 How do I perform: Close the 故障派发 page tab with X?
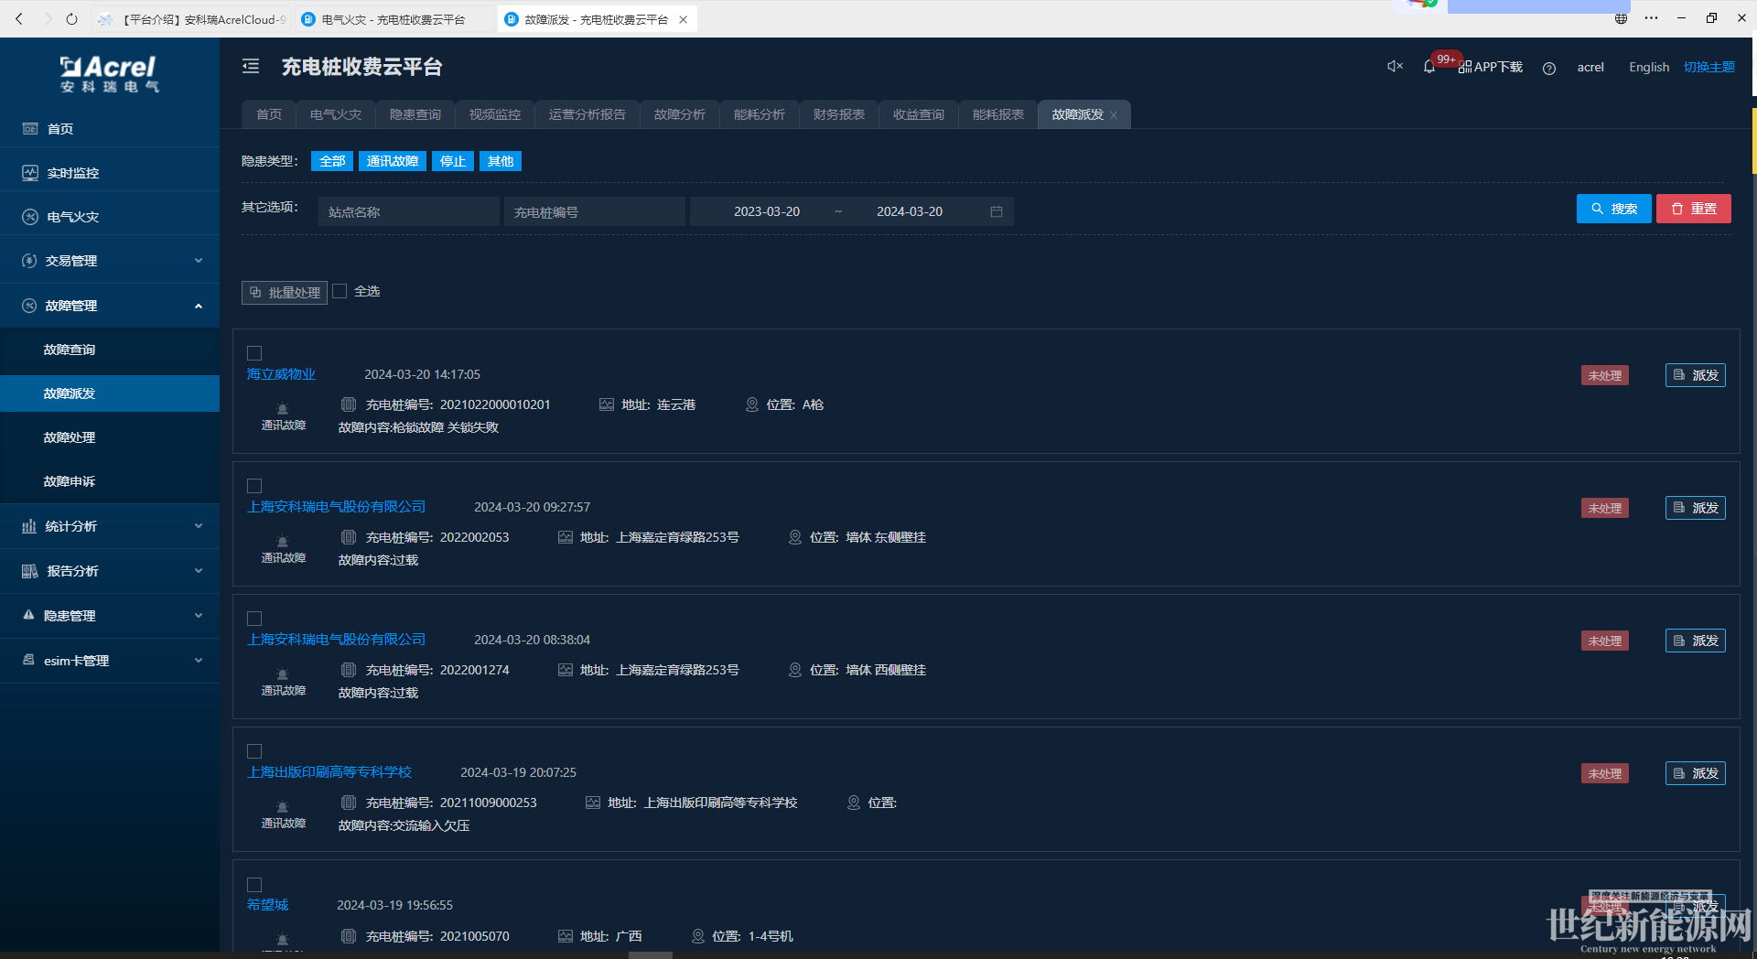1114,115
